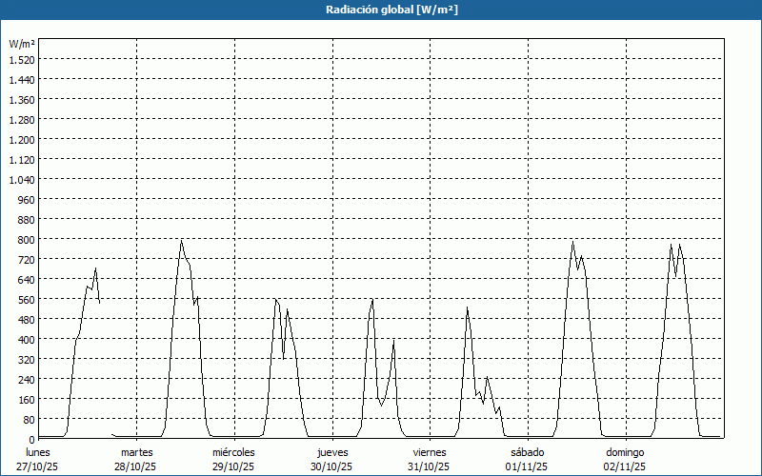Click the chart title "Radiación global [W/m²]"
Image resolution: width=762 pixels, height=476 pixels.
click(x=380, y=10)
